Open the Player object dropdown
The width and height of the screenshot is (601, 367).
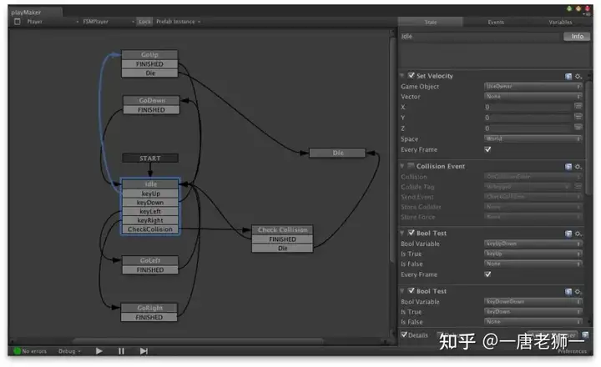coord(53,22)
